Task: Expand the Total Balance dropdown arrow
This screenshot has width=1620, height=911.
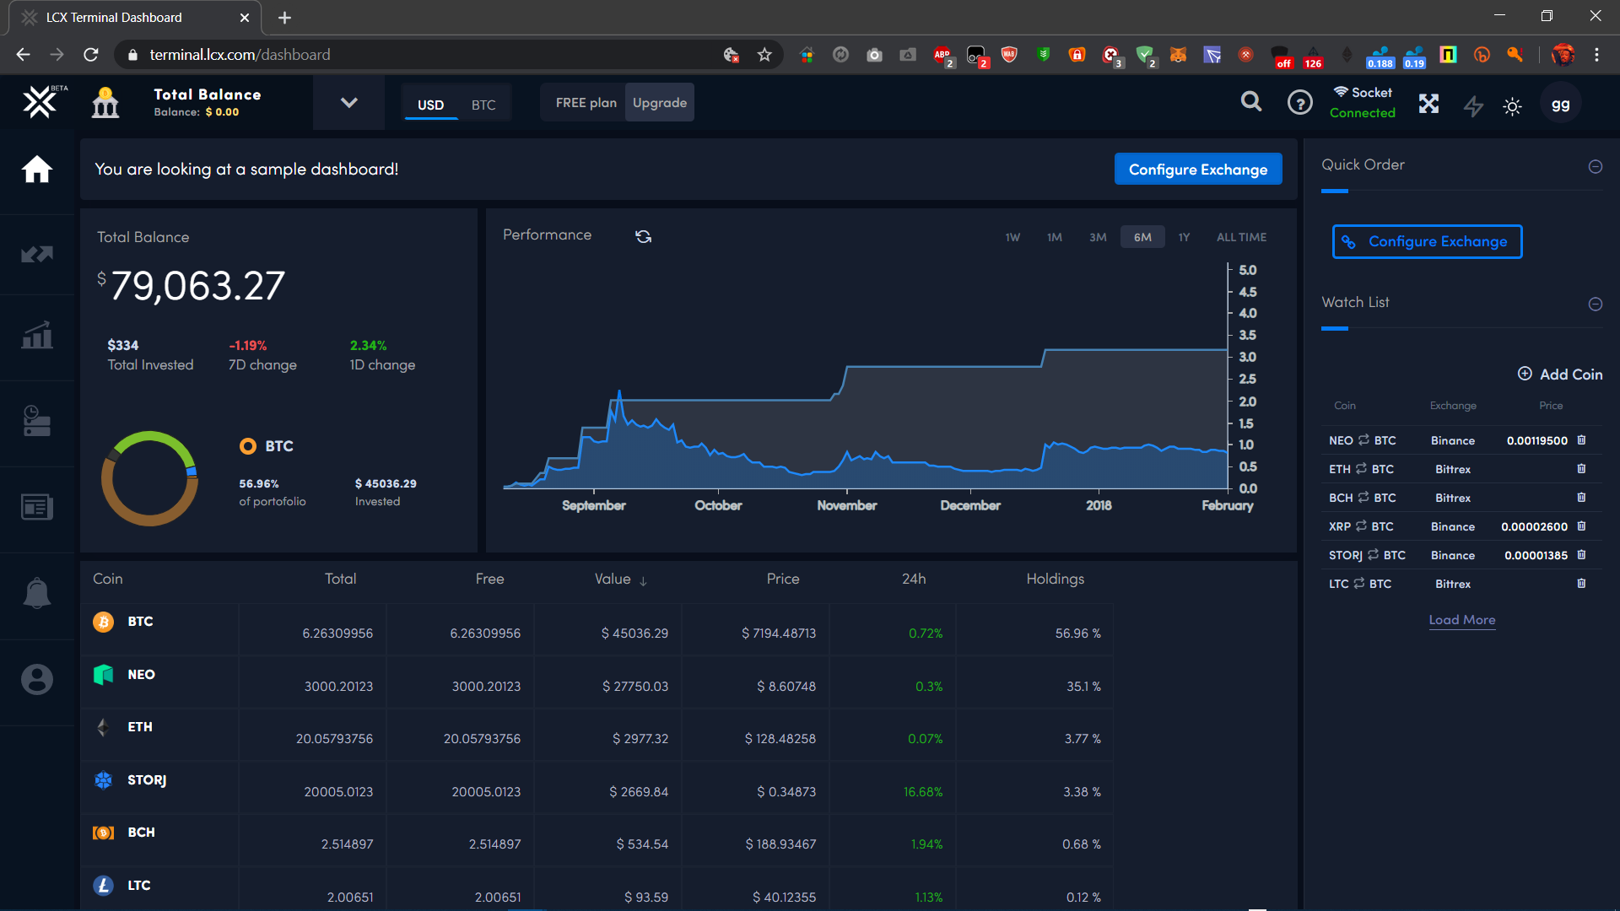Action: pyautogui.click(x=348, y=103)
